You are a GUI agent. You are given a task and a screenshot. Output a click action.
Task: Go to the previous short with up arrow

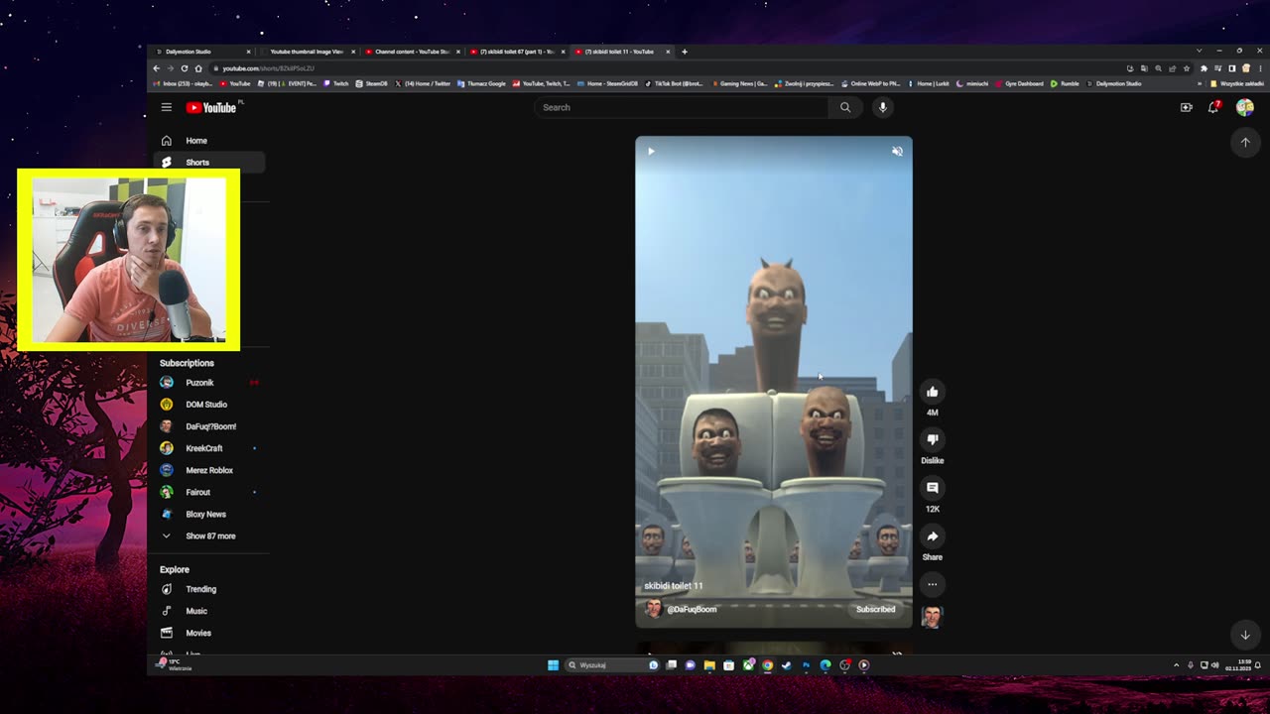[1245, 142]
